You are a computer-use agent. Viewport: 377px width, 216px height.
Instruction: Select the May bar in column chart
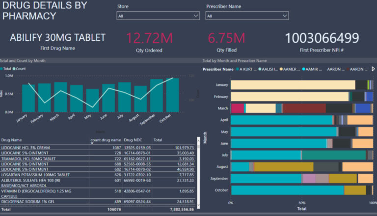click(x=92, y=100)
